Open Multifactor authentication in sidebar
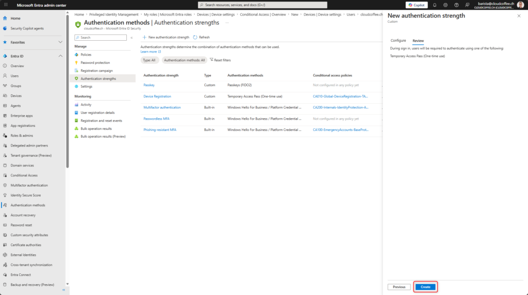Screen dimensions: 528x295 pos(29,186)
